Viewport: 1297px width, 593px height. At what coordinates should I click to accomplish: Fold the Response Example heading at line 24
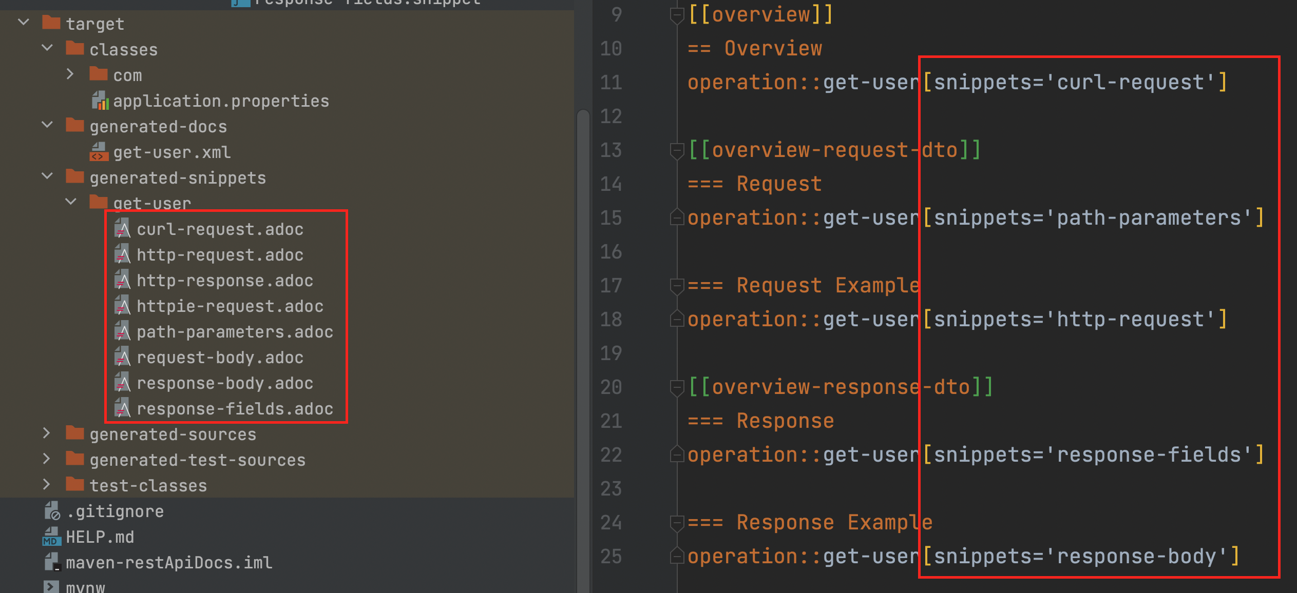tap(677, 523)
